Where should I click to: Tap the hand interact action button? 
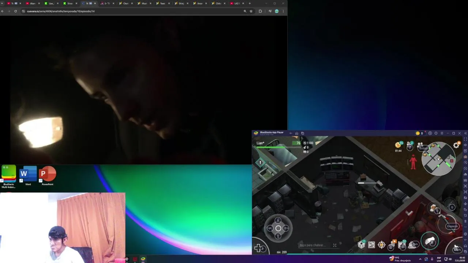pyautogui.click(x=430, y=241)
